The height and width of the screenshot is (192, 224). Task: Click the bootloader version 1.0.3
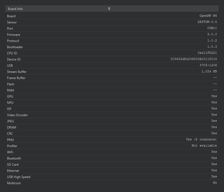tap(212, 47)
